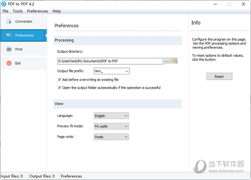
Task: Click the Conversion document icon in sidebar
Action: click(x=9, y=21)
